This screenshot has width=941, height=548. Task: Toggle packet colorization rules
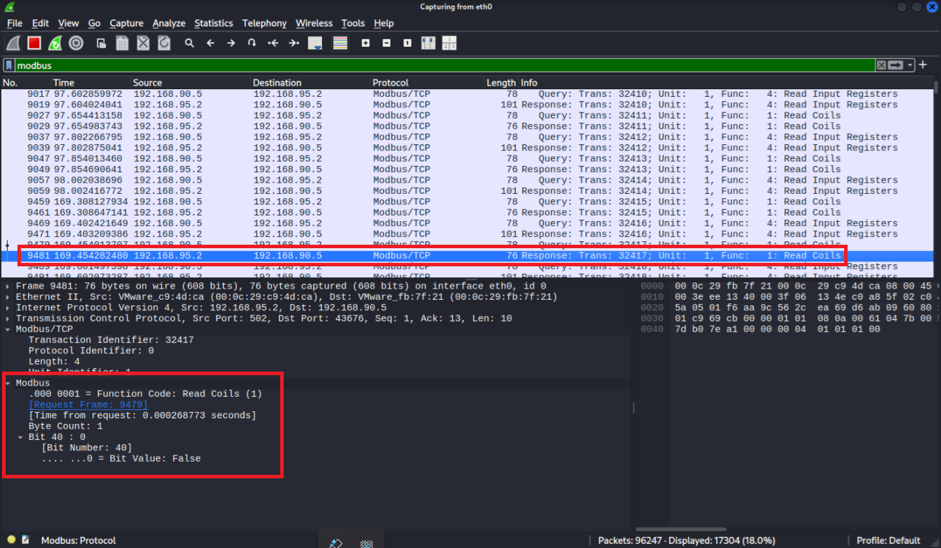(339, 43)
